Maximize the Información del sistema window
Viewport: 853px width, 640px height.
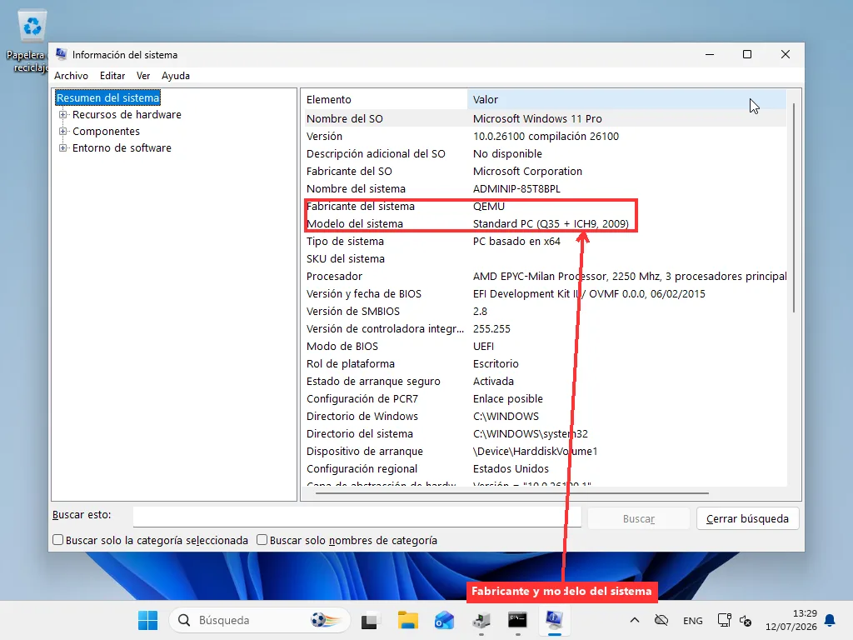click(x=747, y=54)
